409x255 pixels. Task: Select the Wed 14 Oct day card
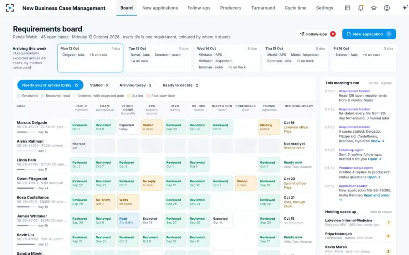tap(227, 58)
